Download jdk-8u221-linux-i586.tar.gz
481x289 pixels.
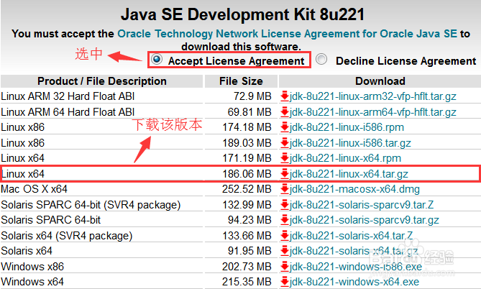pos(350,143)
